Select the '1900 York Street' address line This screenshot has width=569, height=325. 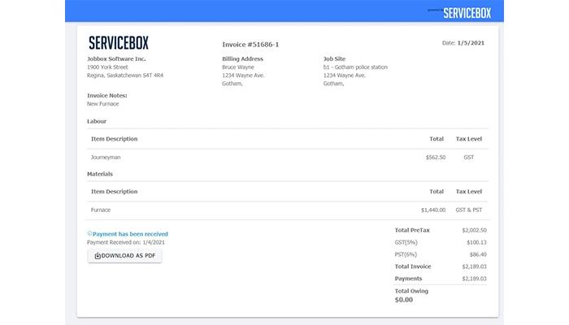pyautogui.click(x=107, y=67)
